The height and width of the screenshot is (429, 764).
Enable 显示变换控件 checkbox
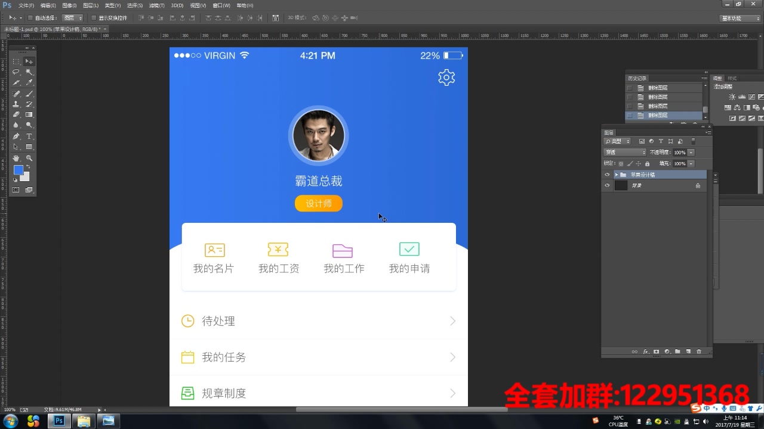tap(94, 18)
